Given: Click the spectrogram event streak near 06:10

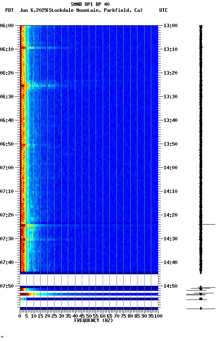Looking at the screenshot, I should [45, 48].
